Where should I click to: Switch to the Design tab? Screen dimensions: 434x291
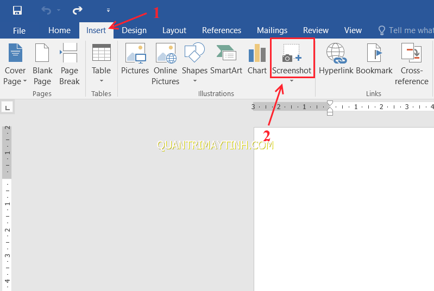pos(134,30)
